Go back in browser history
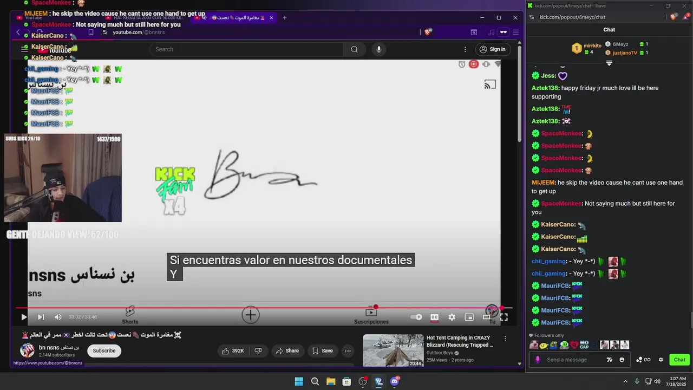 [18, 32]
